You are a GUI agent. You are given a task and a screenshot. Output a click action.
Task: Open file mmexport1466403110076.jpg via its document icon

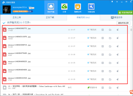pos(103,38)
